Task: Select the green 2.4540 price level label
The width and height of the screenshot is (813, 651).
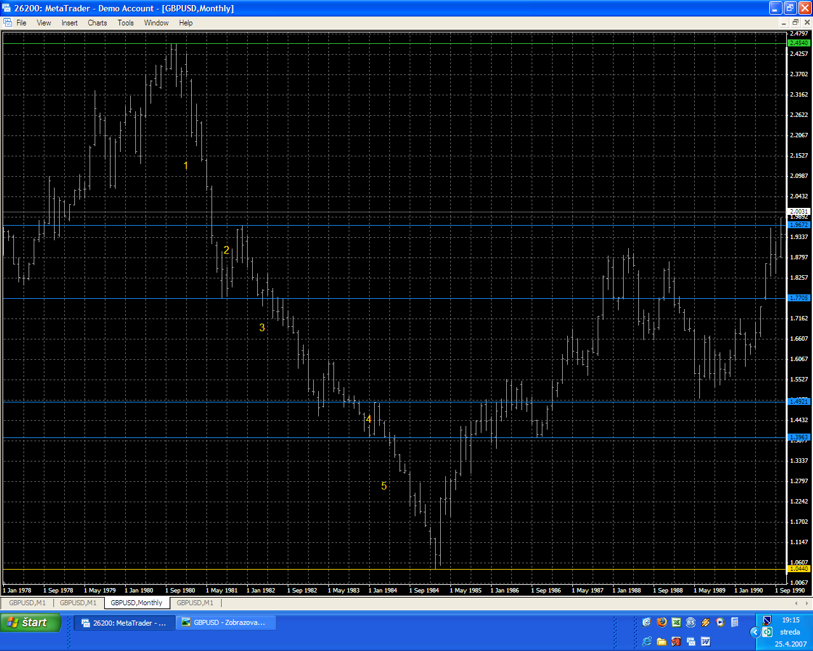Action: pyautogui.click(x=798, y=43)
